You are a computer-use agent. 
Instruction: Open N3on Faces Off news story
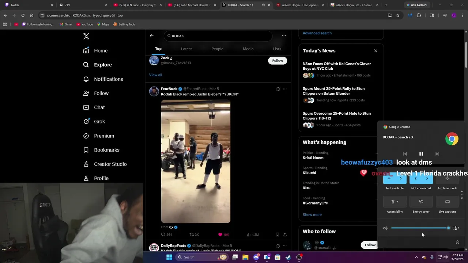[341, 70]
